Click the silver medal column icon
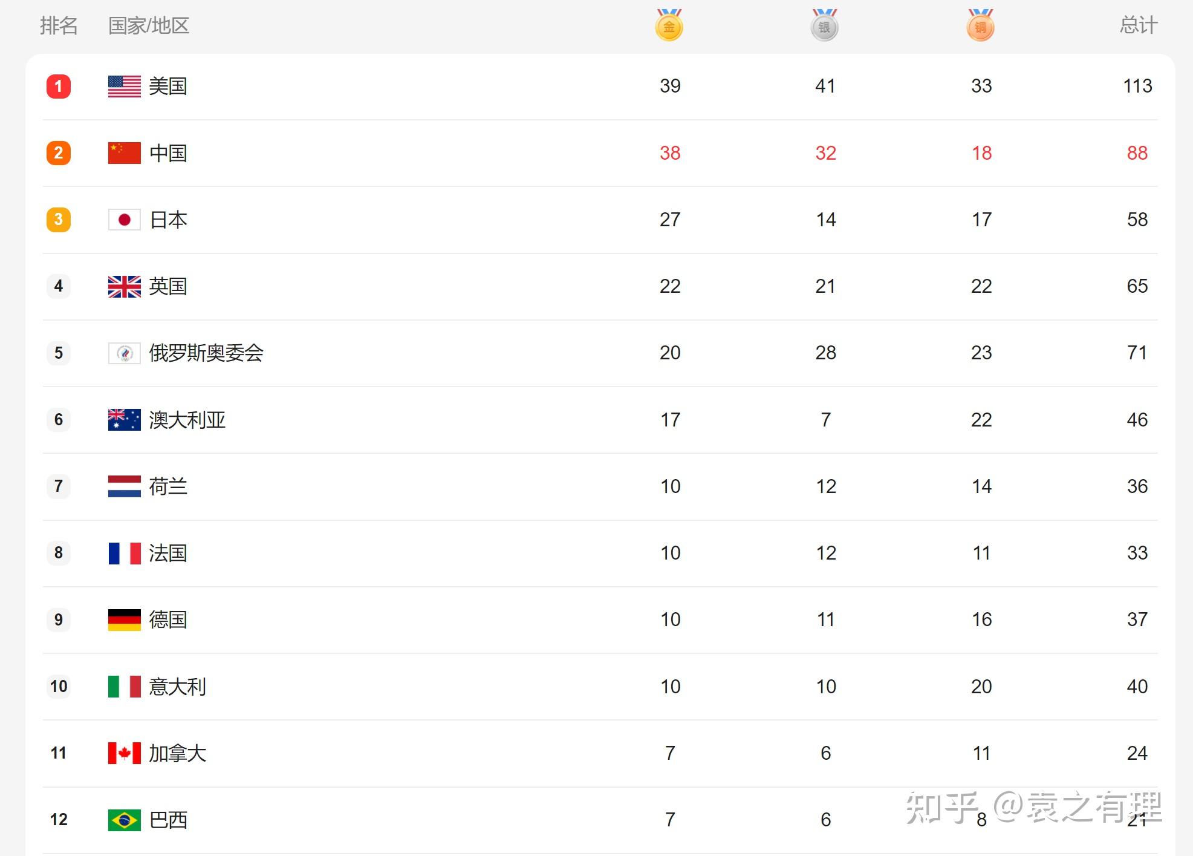 coord(824,26)
